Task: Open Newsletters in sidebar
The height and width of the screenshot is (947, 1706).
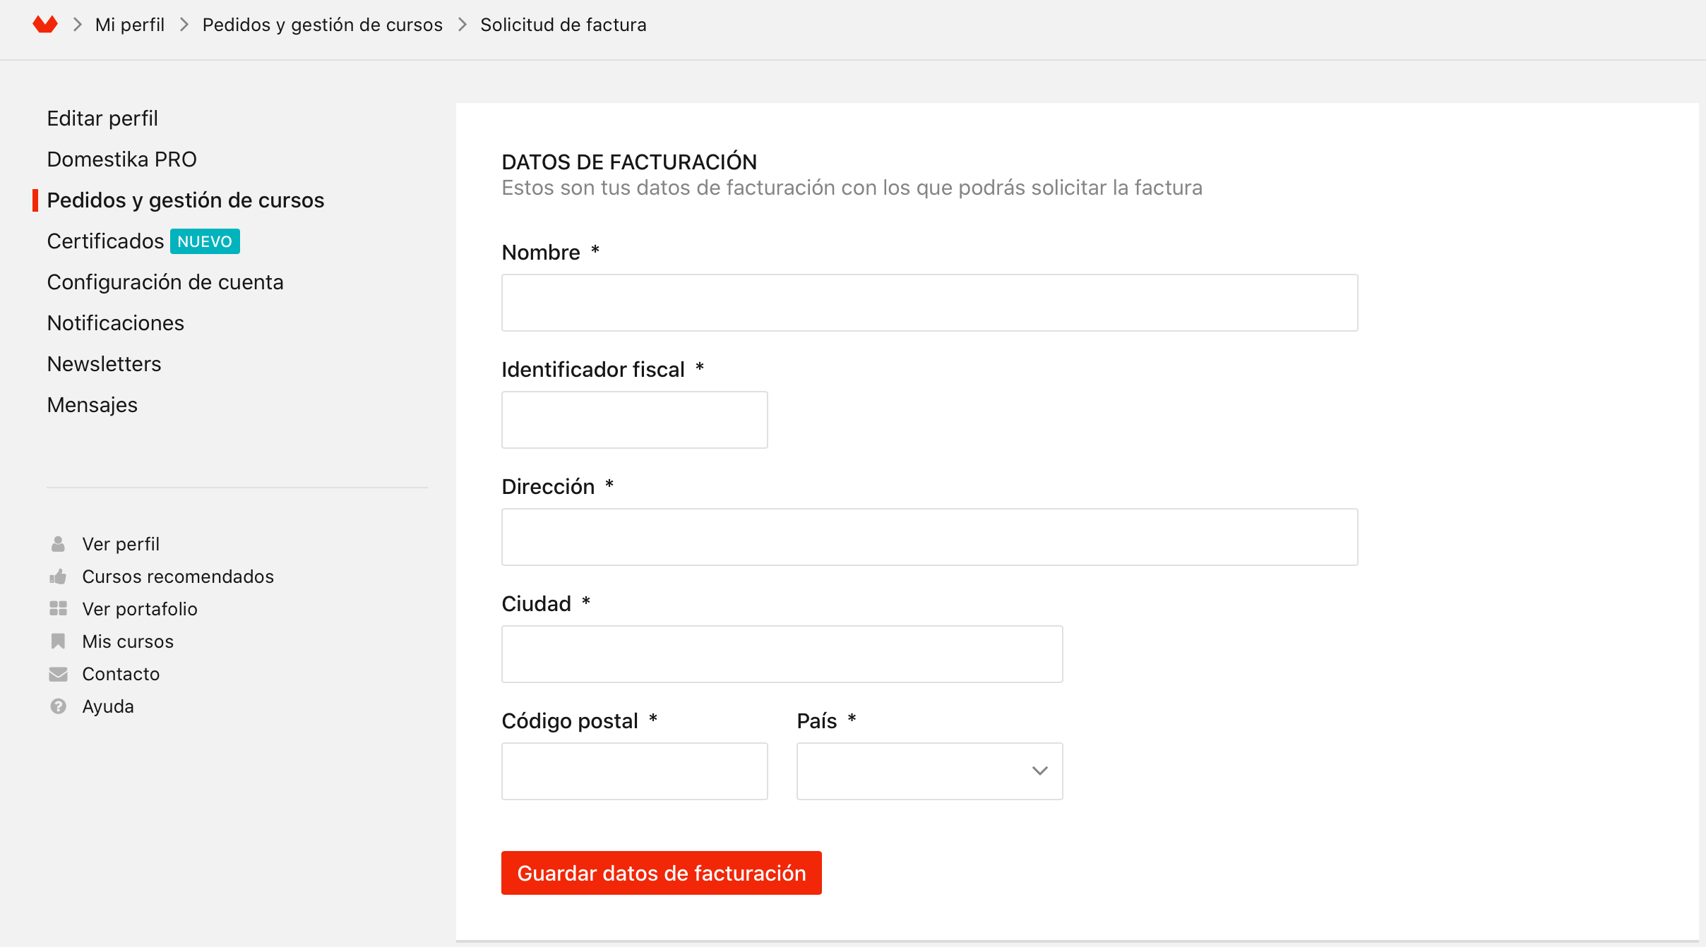Action: (105, 364)
